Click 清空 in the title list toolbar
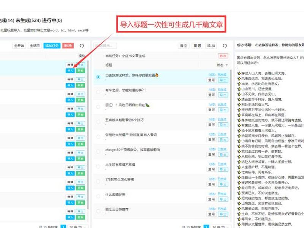304x228 pixels. (184, 46)
